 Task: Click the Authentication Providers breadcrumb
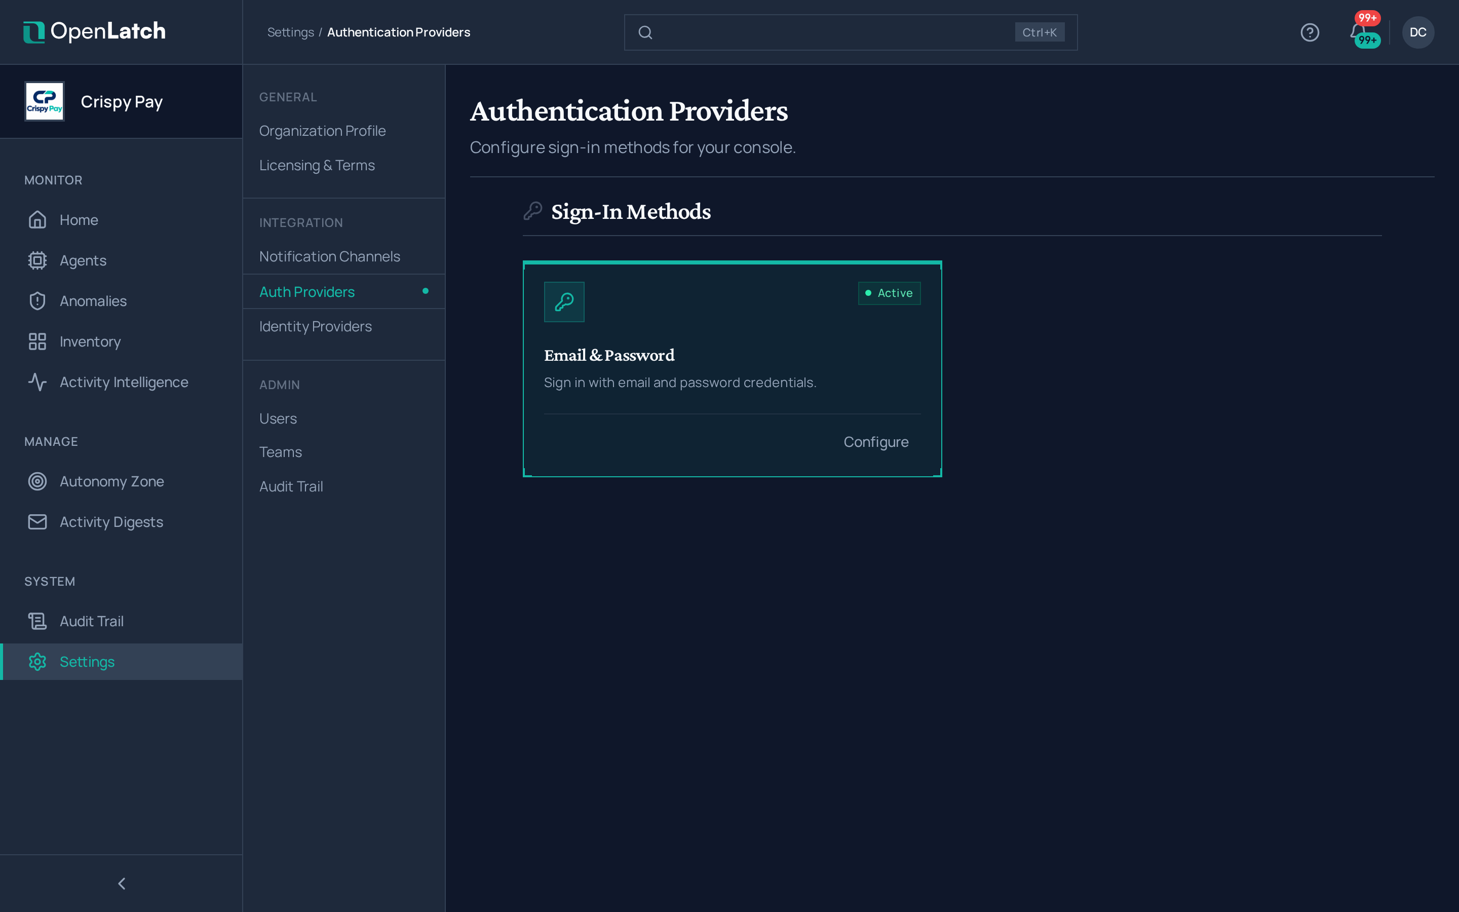point(399,32)
